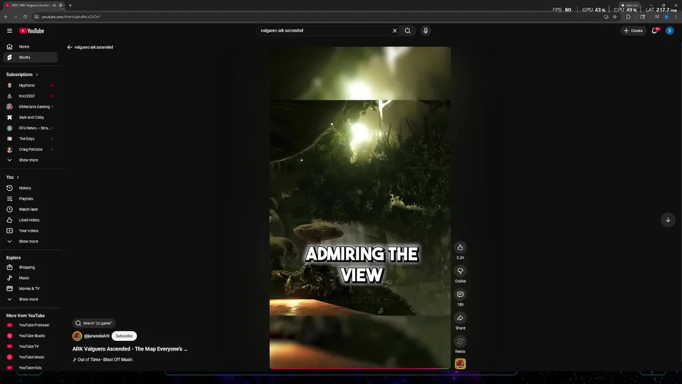Screen dimensions: 682x384
Task: Open RFU News channel subscription
Action: 30,128
